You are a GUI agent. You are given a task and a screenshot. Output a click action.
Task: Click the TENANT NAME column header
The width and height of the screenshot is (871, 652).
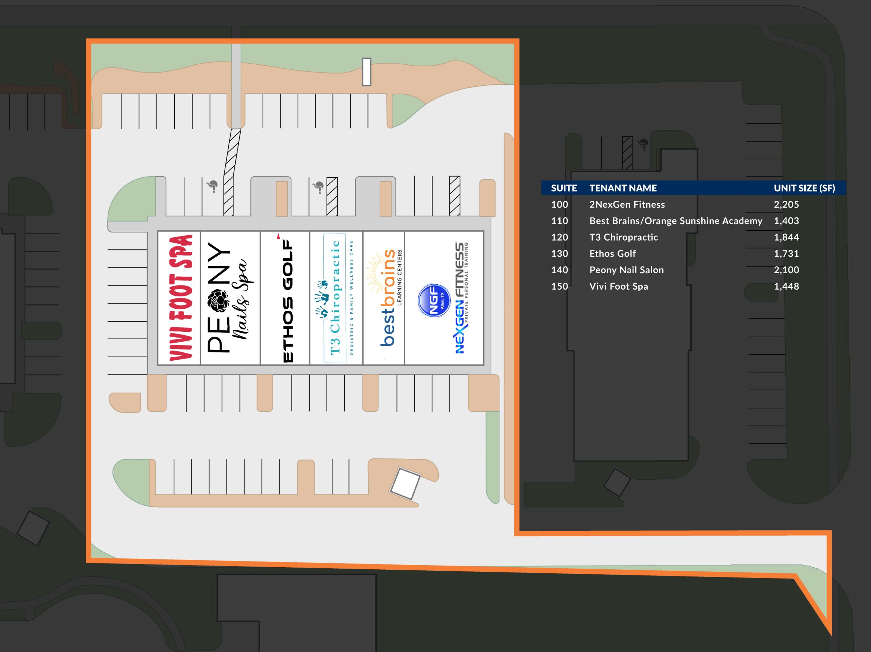623,188
